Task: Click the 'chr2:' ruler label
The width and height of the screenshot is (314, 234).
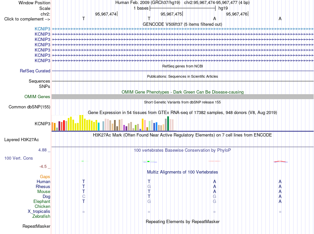Action: pos(45,14)
